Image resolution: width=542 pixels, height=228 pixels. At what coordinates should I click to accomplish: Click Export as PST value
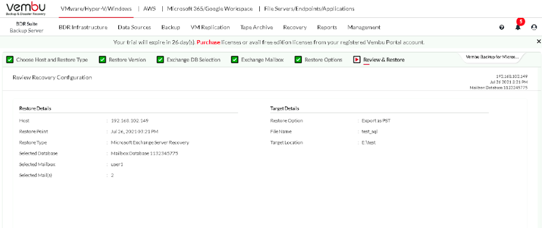click(376, 121)
